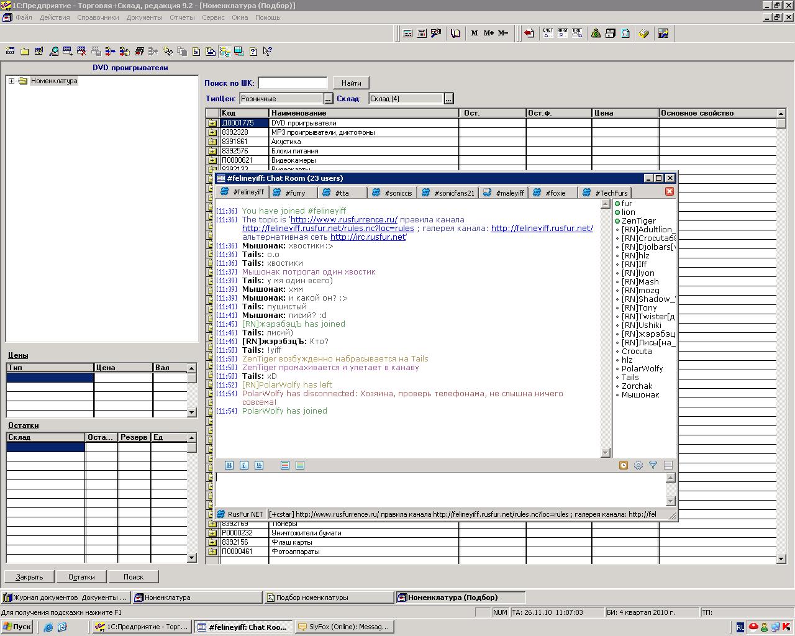Screen dimensions: 795x636
Task: Click the question mark help icon
Action: [253, 52]
